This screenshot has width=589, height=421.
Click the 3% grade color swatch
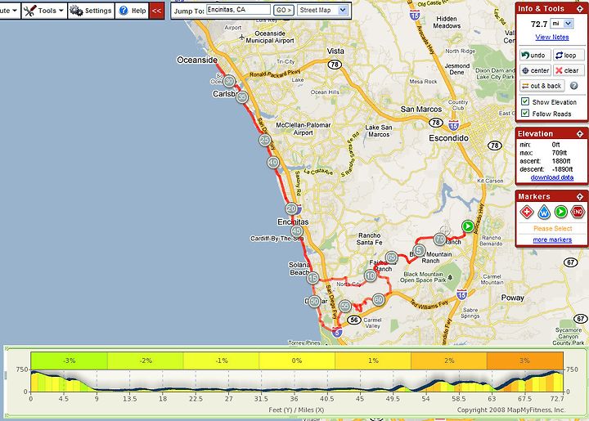(524, 361)
